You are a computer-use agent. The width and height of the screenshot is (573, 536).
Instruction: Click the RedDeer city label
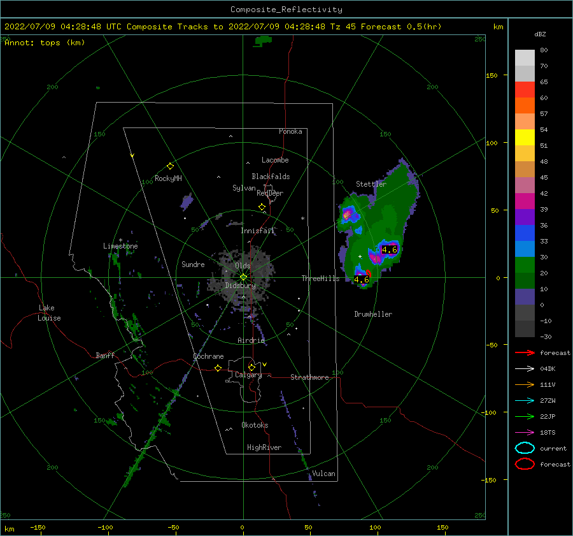point(270,193)
